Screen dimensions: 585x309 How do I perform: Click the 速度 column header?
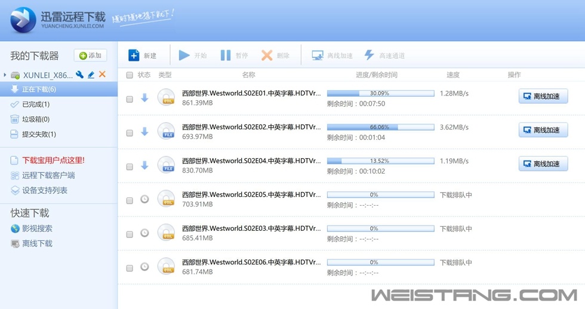(453, 75)
